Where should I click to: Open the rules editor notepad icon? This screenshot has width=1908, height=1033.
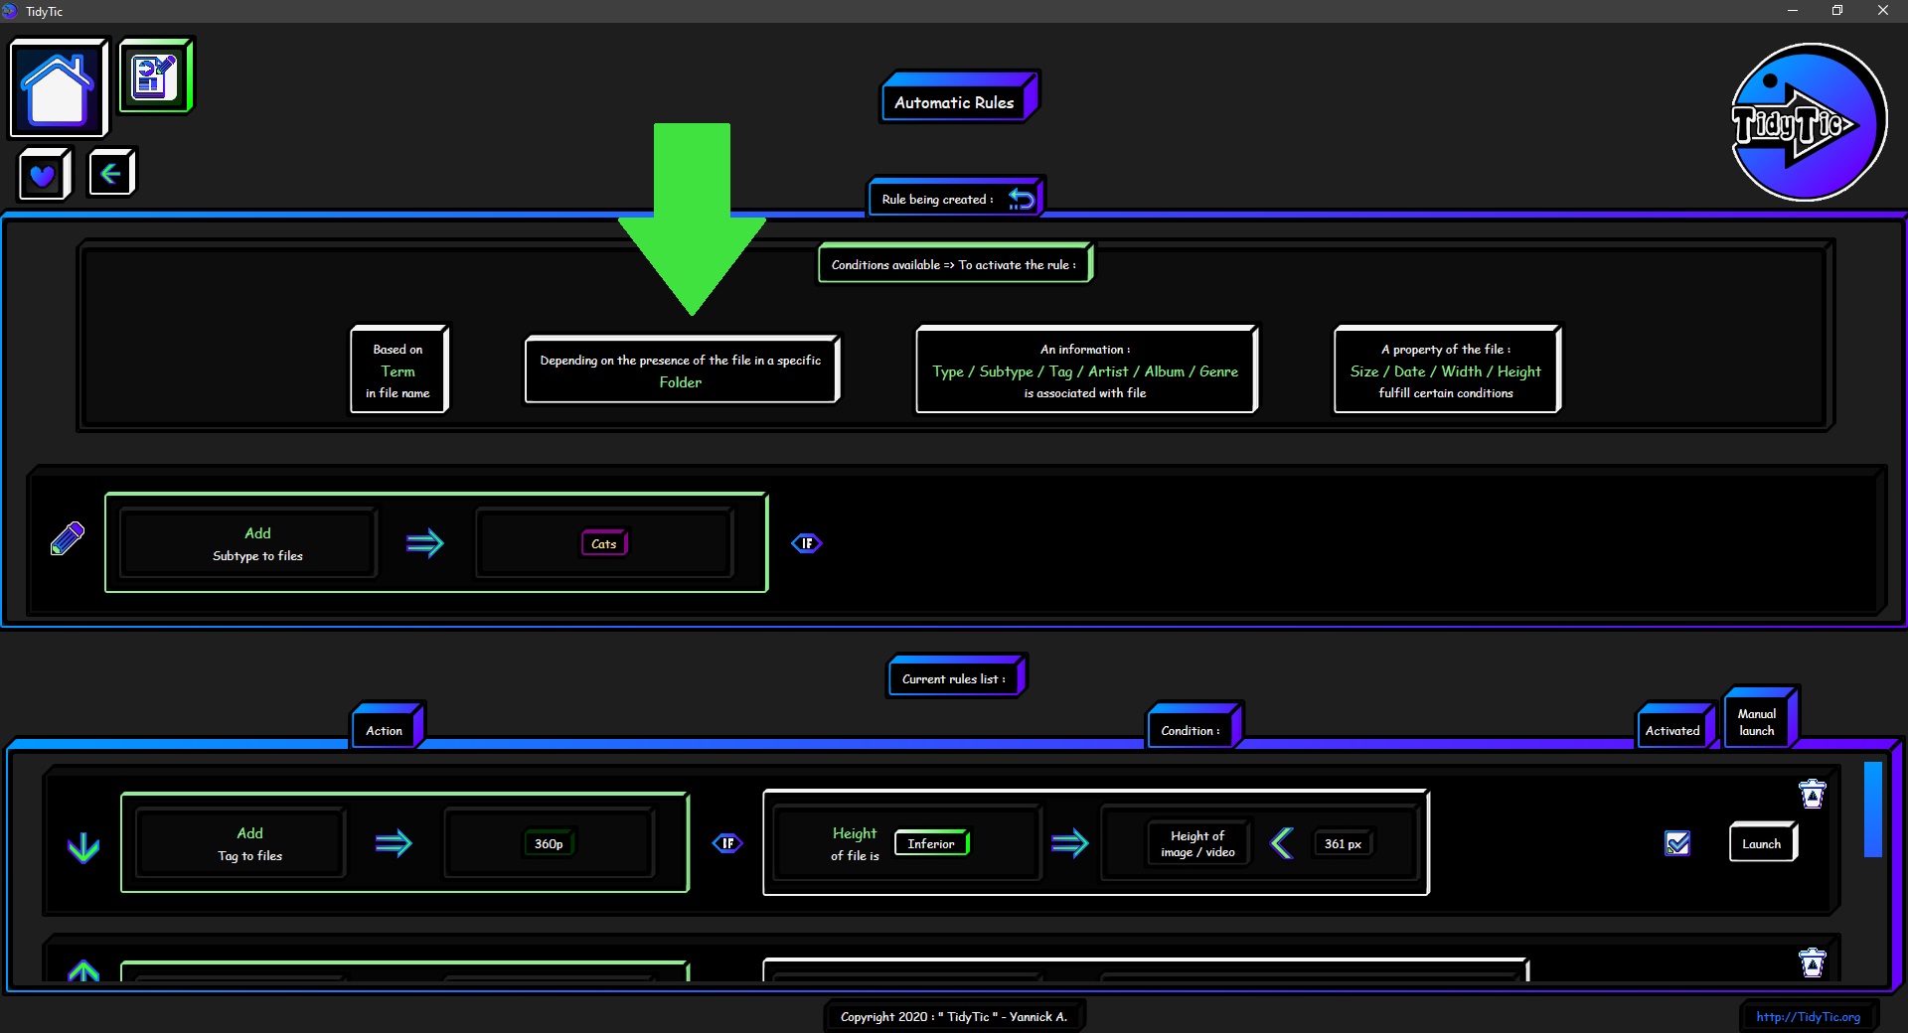pyautogui.click(x=155, y=76)
